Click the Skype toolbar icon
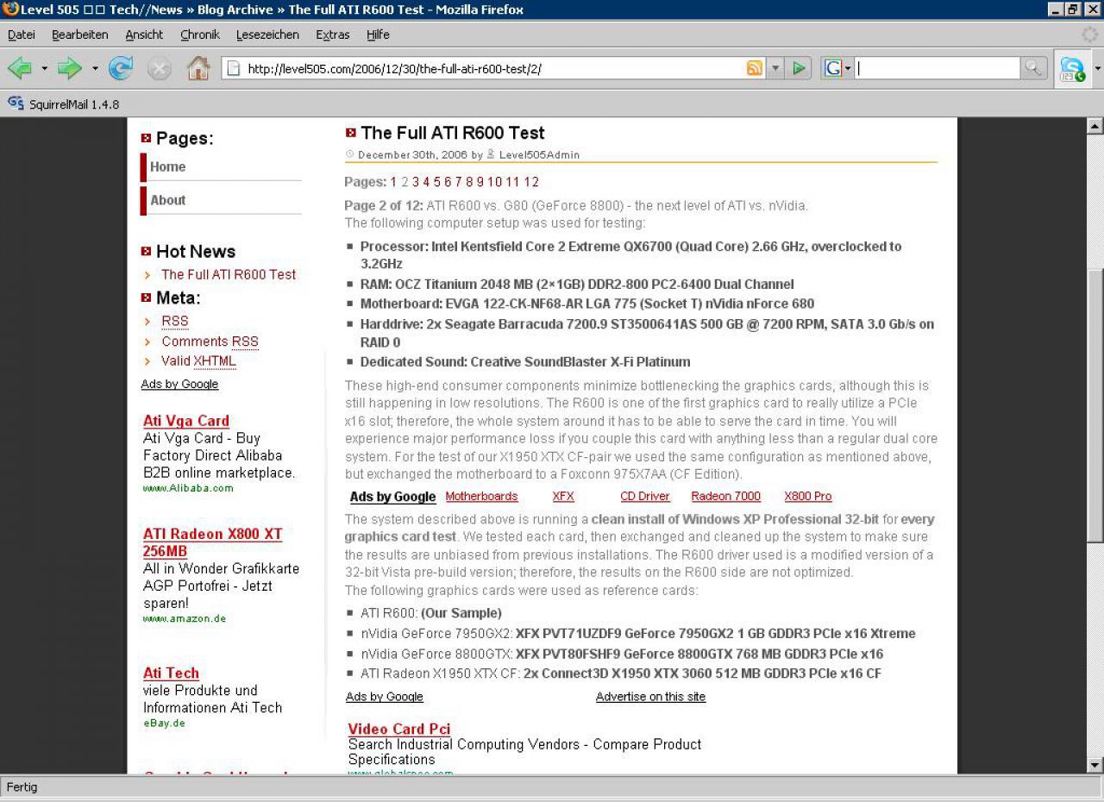The image size is (1104, 802). (x=1072, y=69)
